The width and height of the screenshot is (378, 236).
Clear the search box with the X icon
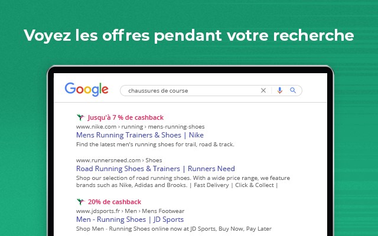coord(263,90)
